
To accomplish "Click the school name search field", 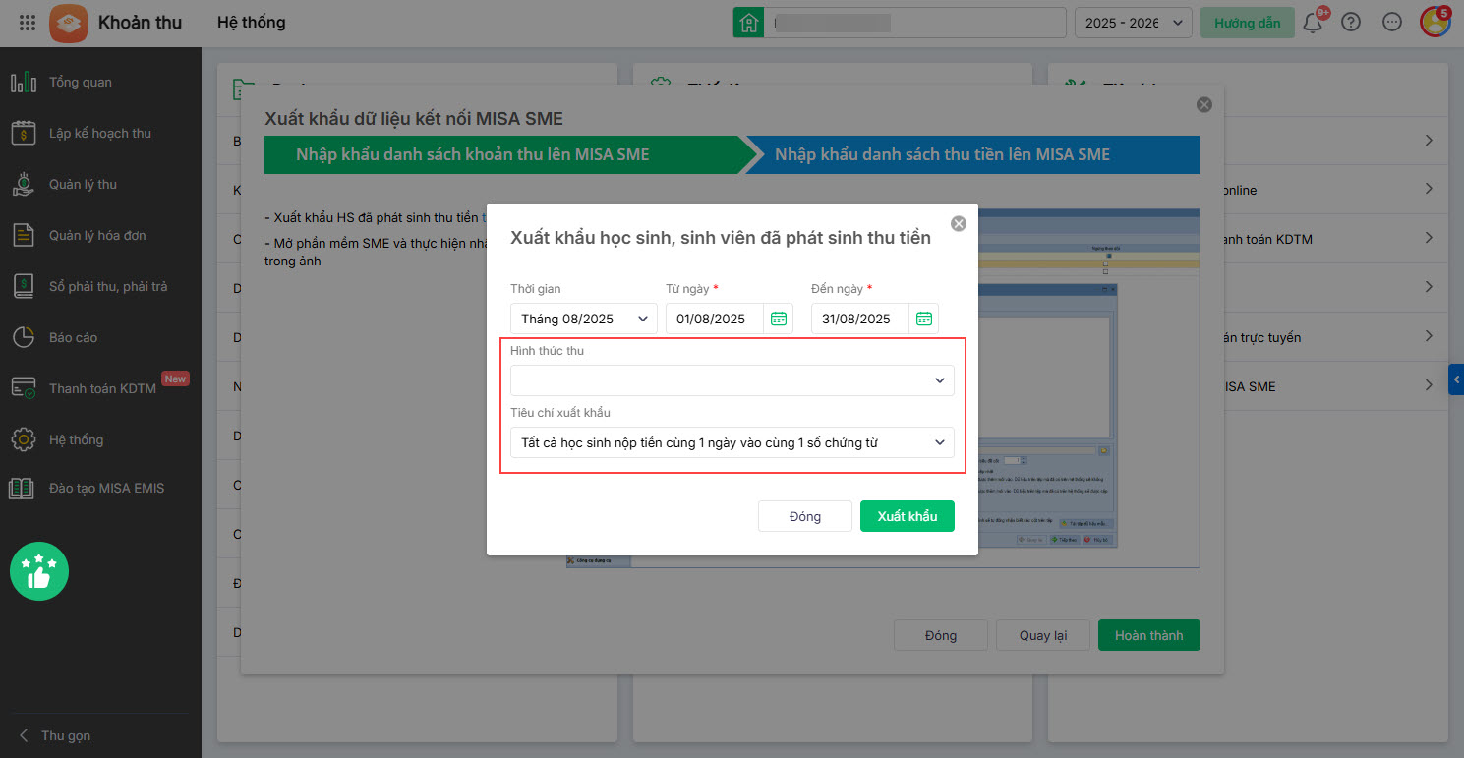I will pyautogui.click(x=915, y=23).
